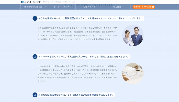
Task: Click paragraph starting 「自分の家族が転職をするとき
Action: pos(77,34)
